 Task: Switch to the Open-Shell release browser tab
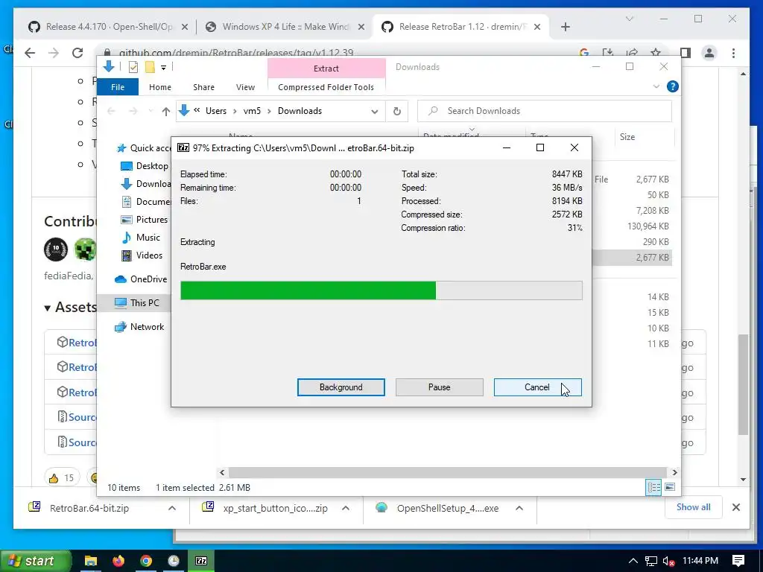tap(109, 27)
